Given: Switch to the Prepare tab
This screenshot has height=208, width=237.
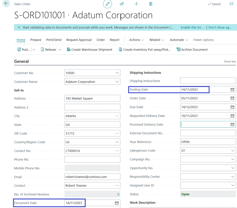Looking at the screenshot, I should pyautogui.click(x=36, y=40).
